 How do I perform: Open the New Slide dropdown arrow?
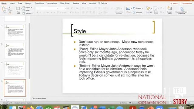click(21, 8)
